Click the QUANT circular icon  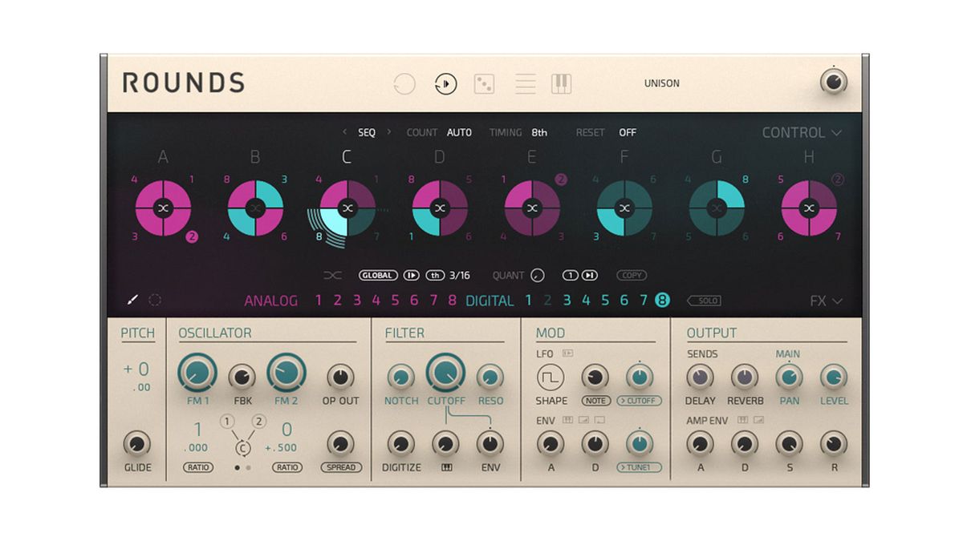point(538,276)
